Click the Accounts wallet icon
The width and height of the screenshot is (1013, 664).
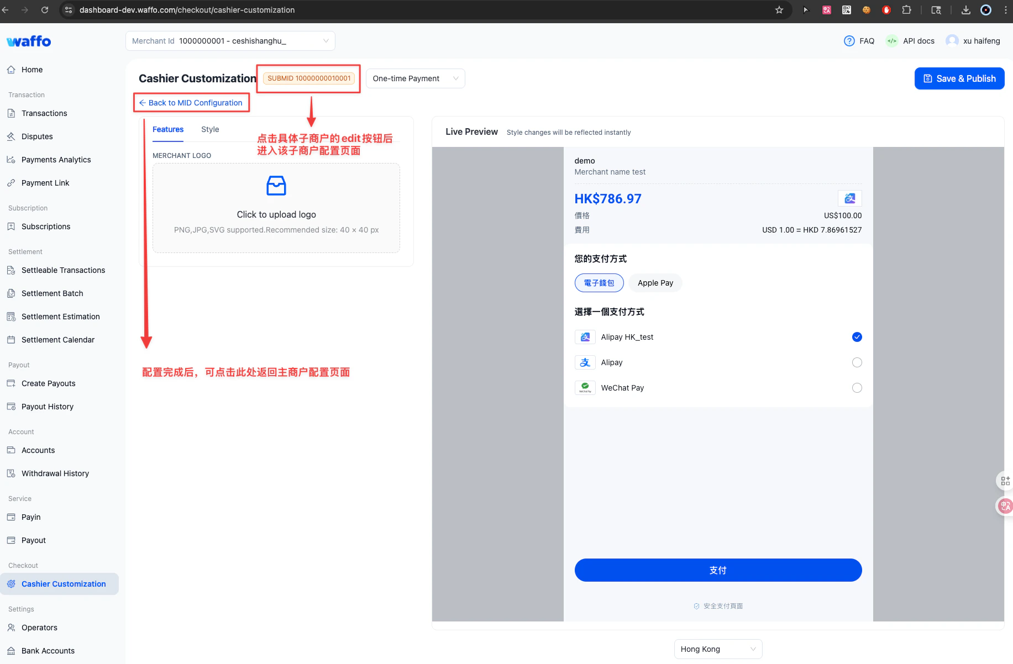(x=11, y=450)
